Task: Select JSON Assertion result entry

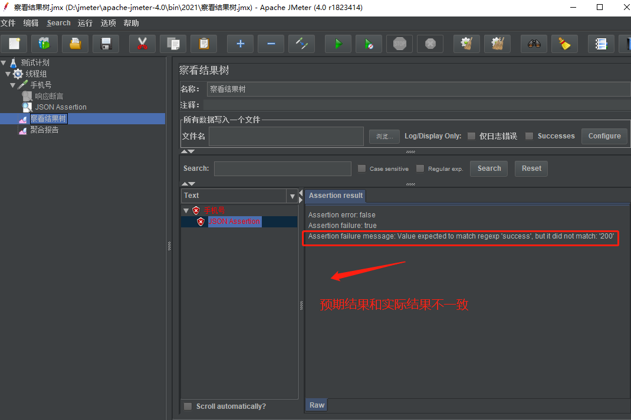Action: (234, 221)
